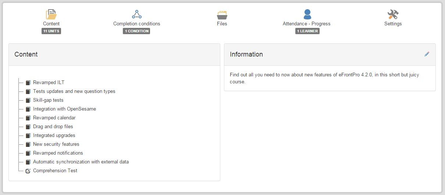Open the Comprehension Test unit
Screen dimensions: 445x195
click(55, 171)
